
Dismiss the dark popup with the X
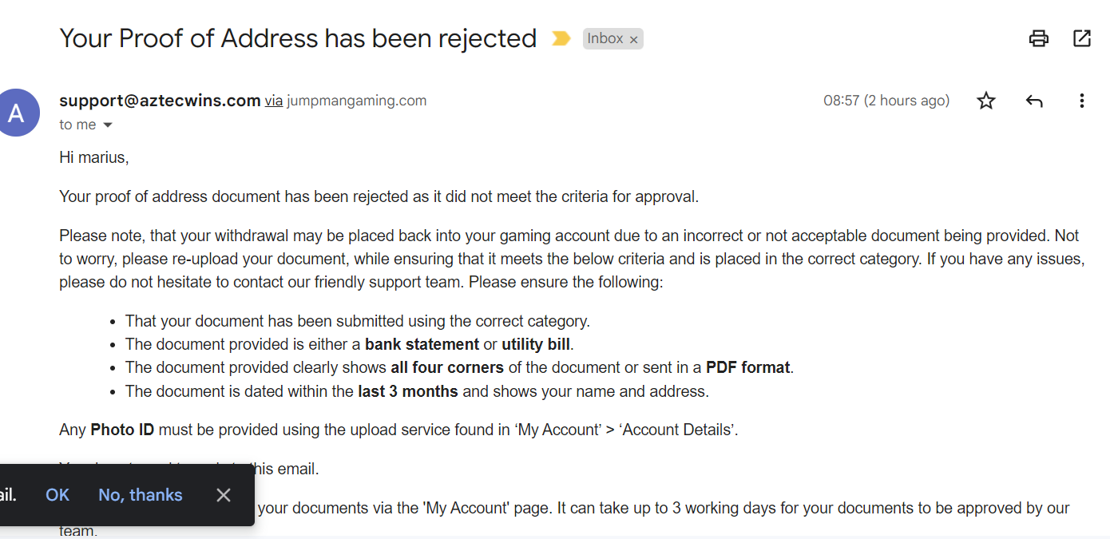tap(224, 495)
